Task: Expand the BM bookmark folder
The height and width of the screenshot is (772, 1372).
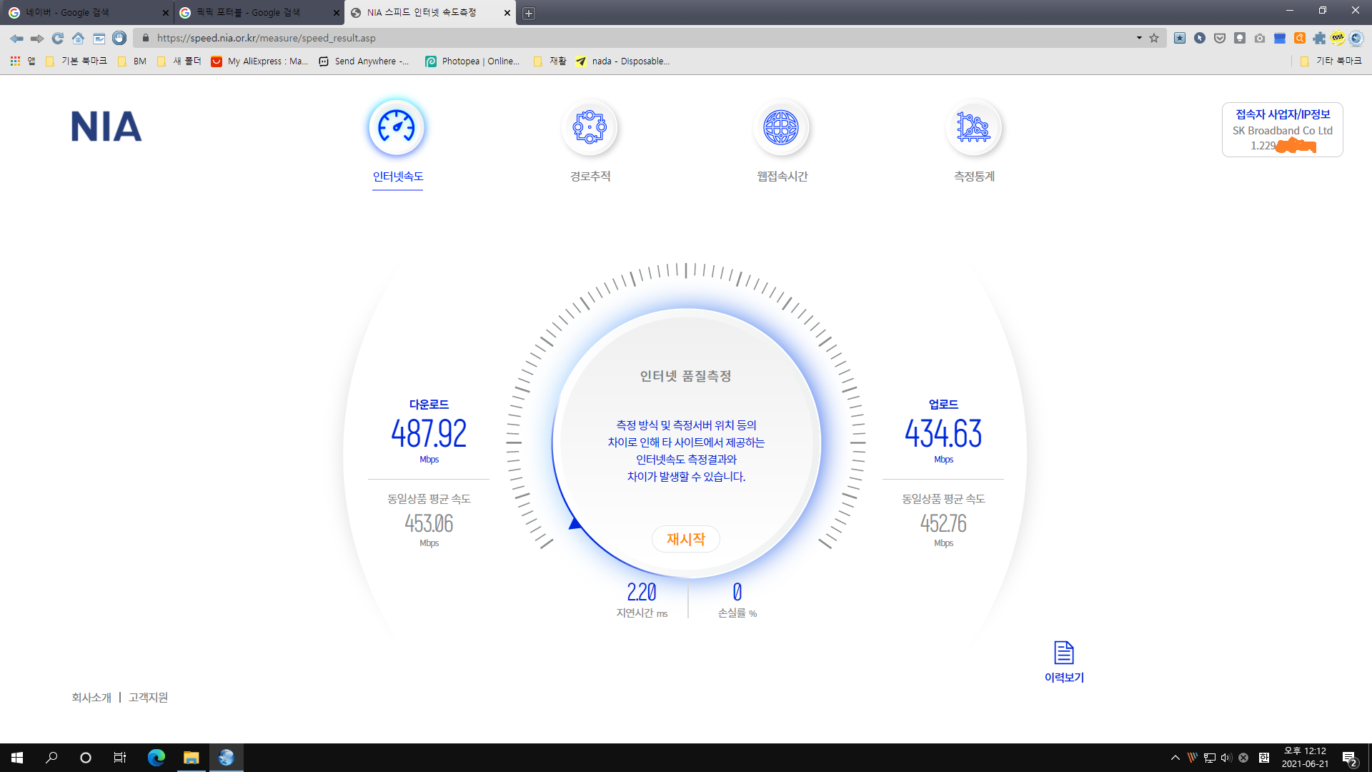Action: pyautogui.click(x=132, y=61)
